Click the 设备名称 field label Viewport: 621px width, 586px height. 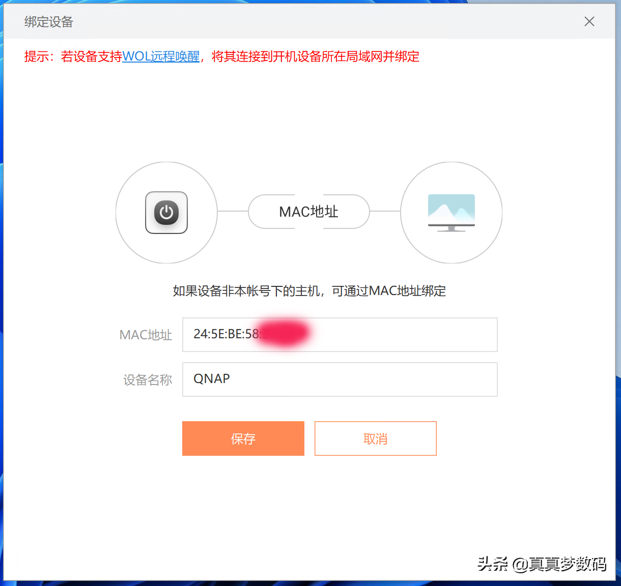[x=148, y=380]
